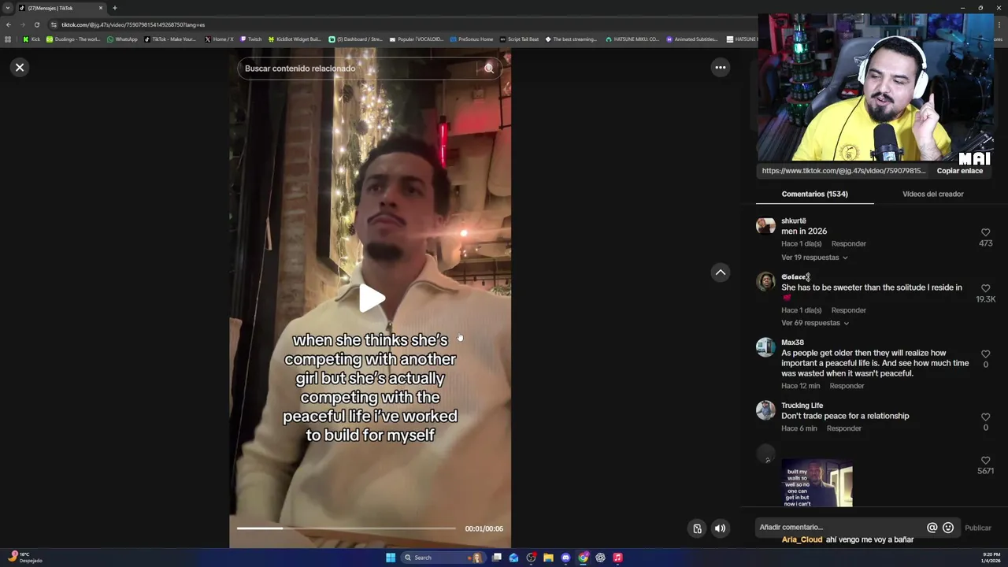Mute the video sound
This screenshot has width=1008, height=567.
tap(720, 528)
